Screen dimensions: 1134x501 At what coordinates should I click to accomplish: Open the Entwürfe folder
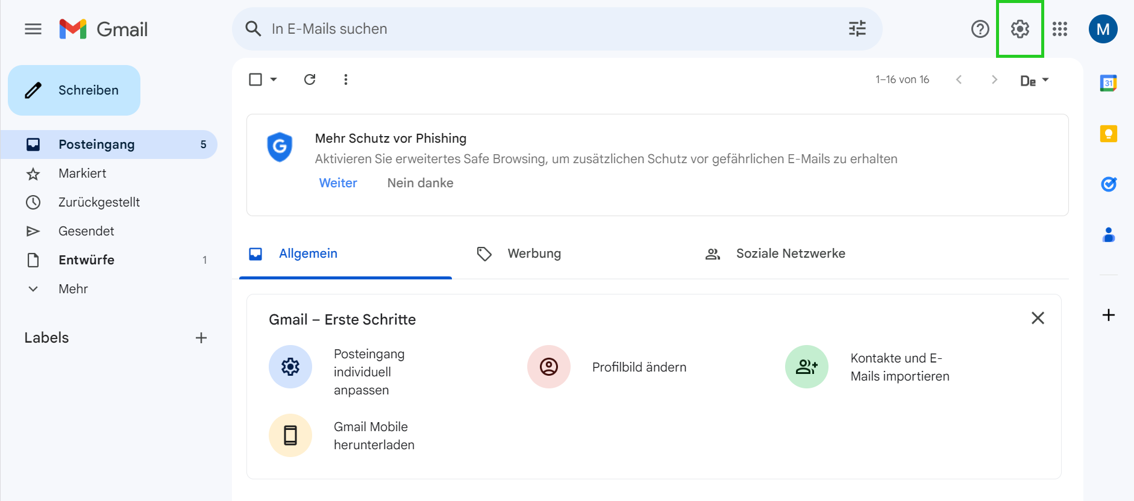(108, 260)
